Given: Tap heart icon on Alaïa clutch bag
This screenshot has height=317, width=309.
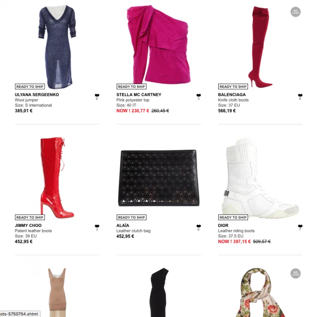Looking at the screenshot, I should [x=199, y=226].
